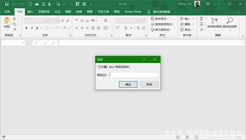Click 取消 to cancel password dialog
The image size is (246, 140).
[x=149, y=85]
